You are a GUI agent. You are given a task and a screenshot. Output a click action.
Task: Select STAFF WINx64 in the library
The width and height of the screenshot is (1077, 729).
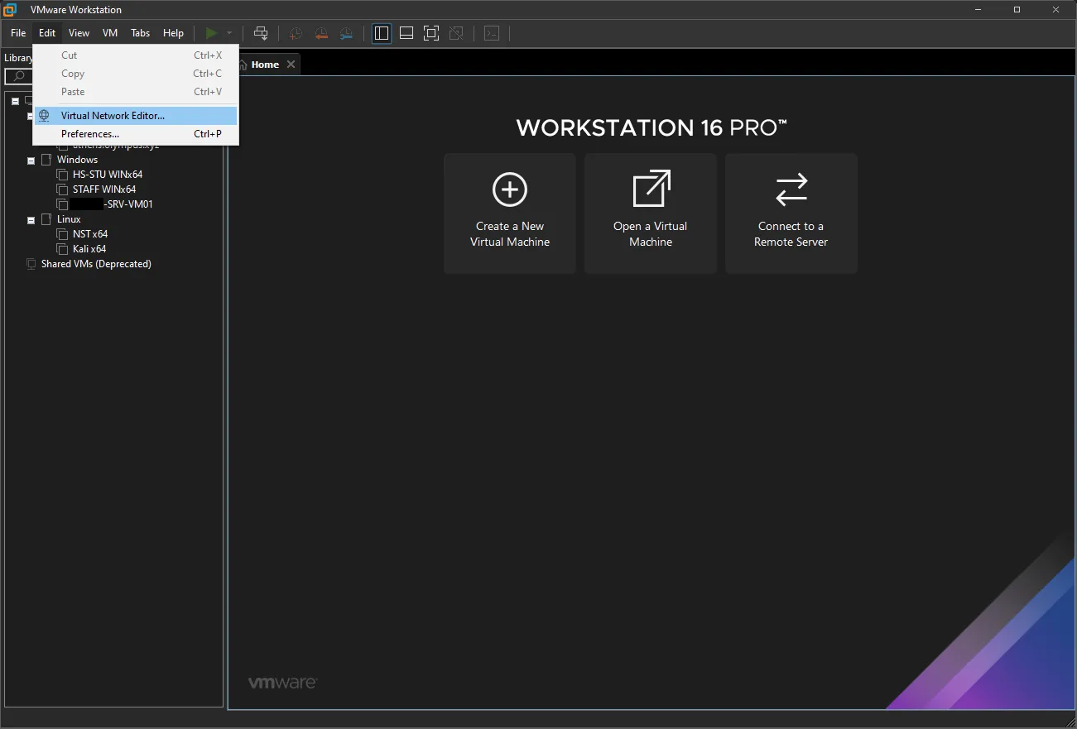(104, 189)
